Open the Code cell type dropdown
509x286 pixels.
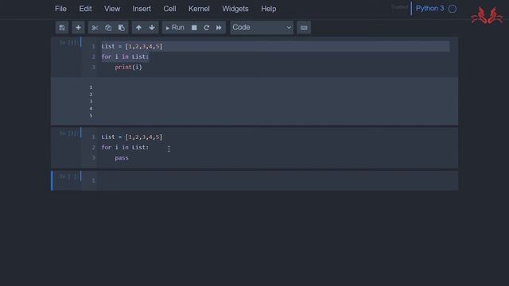coord(262,28)
